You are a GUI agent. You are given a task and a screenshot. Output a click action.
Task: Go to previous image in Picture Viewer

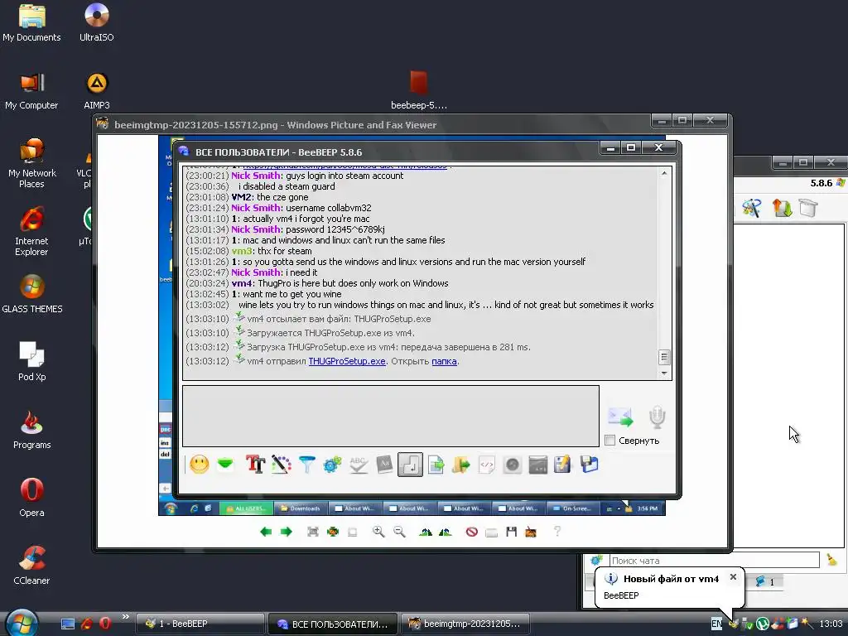[266, 532]
